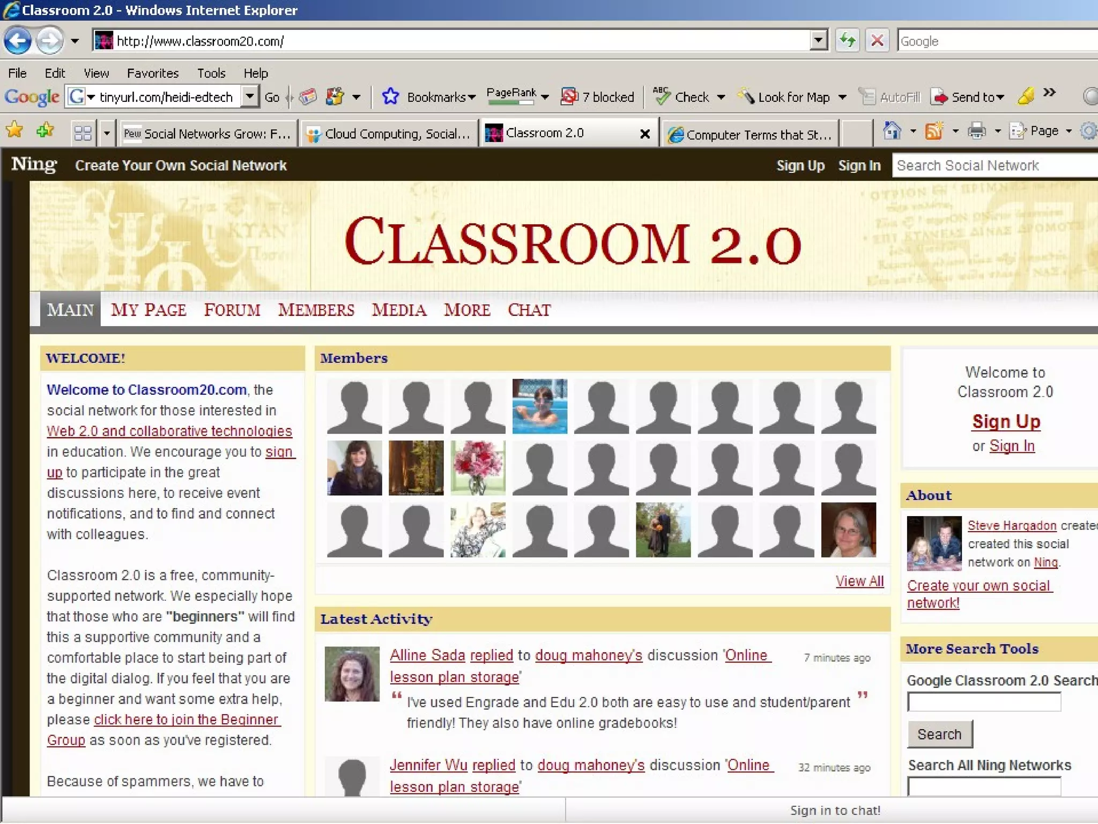The height and width of the screenshot is (824, 1098).
Task: Click the red Stop loading icon
Action: (x=877, y=41)
